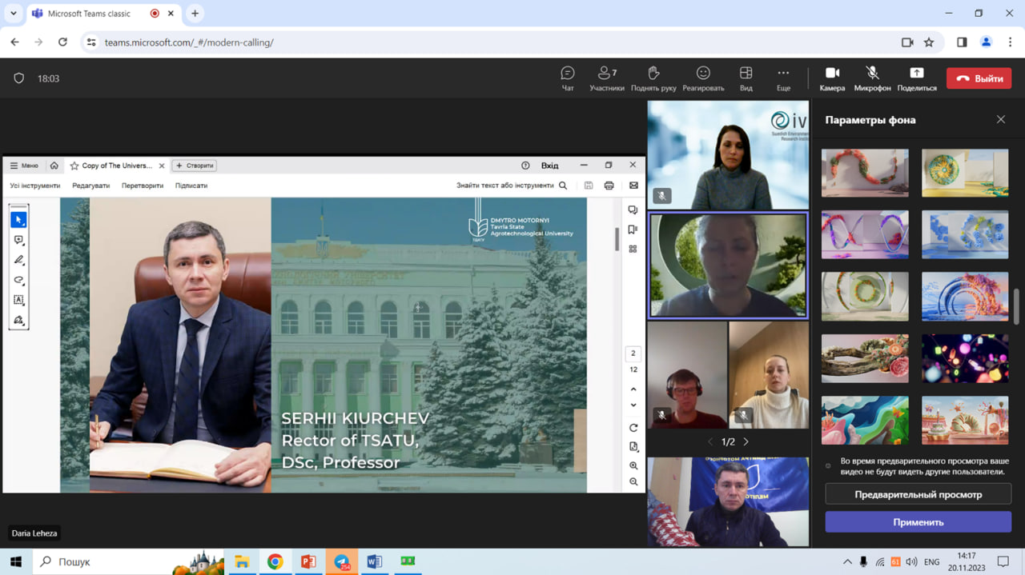Screen dimensions: 1025x575
Task: Show the participants list
Action: pos(607,78)
